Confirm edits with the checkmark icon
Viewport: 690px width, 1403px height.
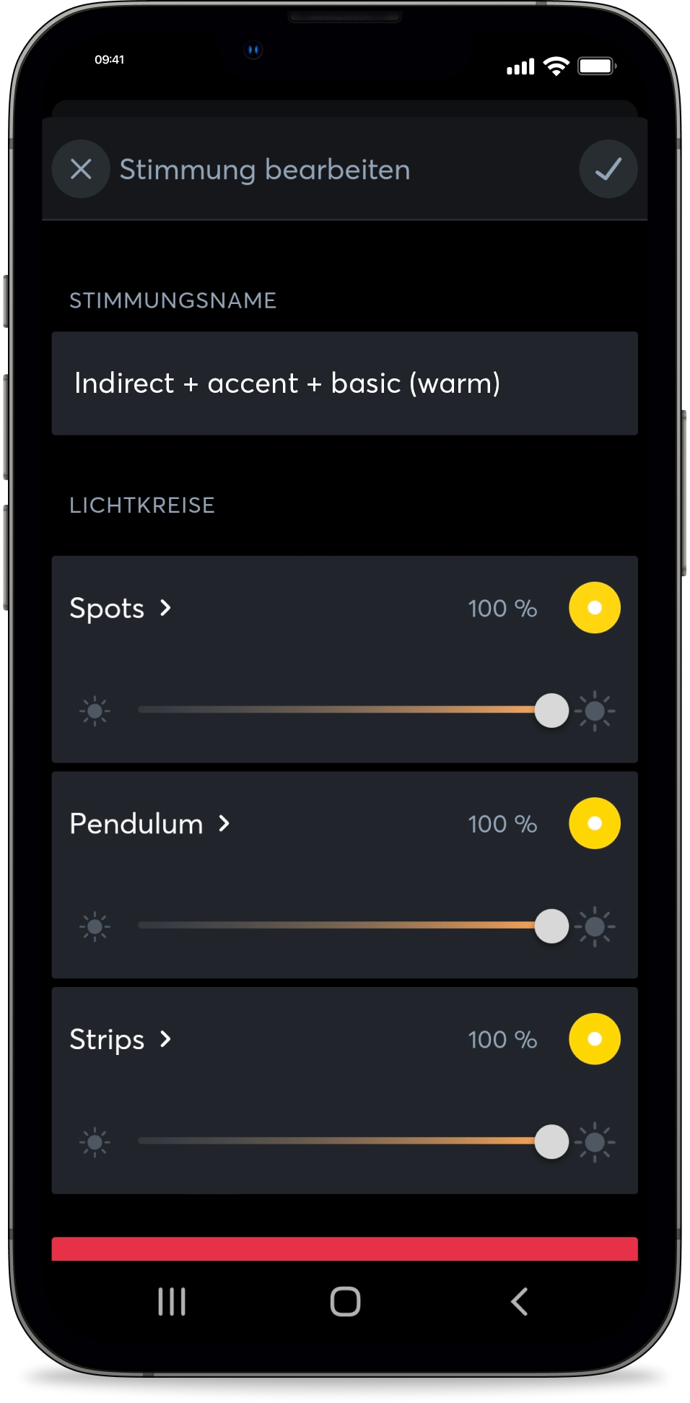pyautogui.click(x=608, y=169)
